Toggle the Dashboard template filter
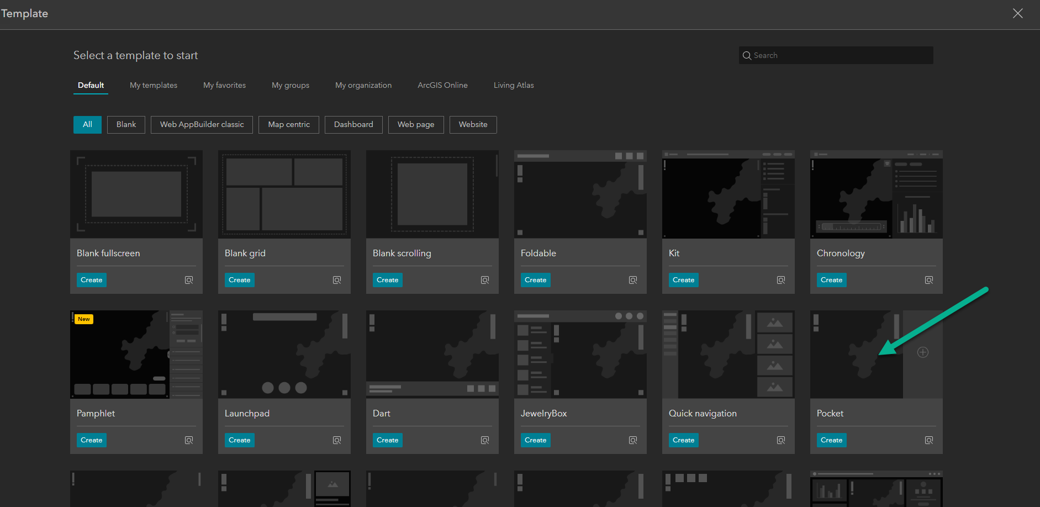The height and width of the screenshot is (507, 1040). [x=353, y=124]
